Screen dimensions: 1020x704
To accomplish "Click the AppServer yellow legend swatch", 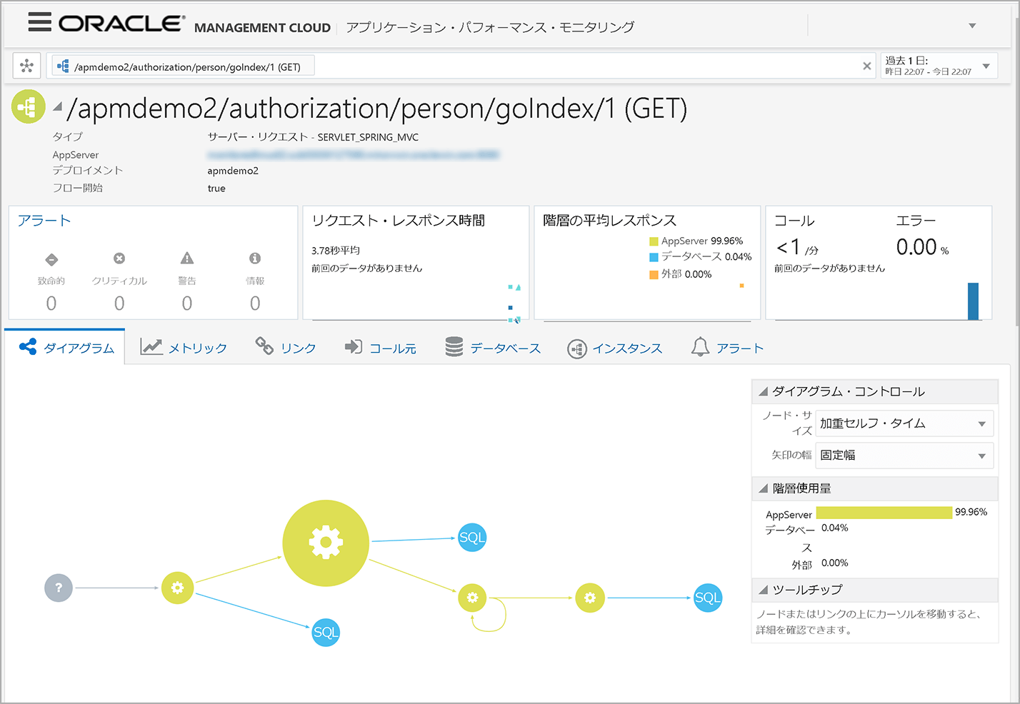I will (x=654, y=241).
